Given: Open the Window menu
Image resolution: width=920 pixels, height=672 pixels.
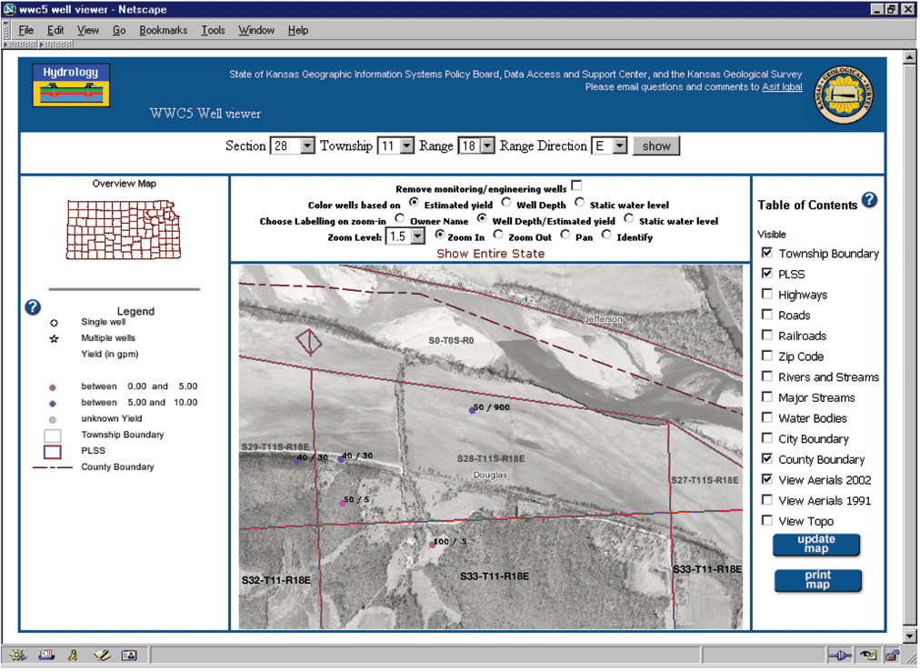Looking at the screenshot, I should (x=256, y=31).
